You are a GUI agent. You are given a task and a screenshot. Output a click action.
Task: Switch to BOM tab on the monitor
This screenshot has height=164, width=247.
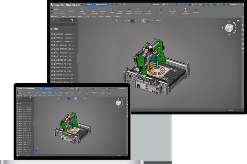pyautogui.click(x=87, y=16)
